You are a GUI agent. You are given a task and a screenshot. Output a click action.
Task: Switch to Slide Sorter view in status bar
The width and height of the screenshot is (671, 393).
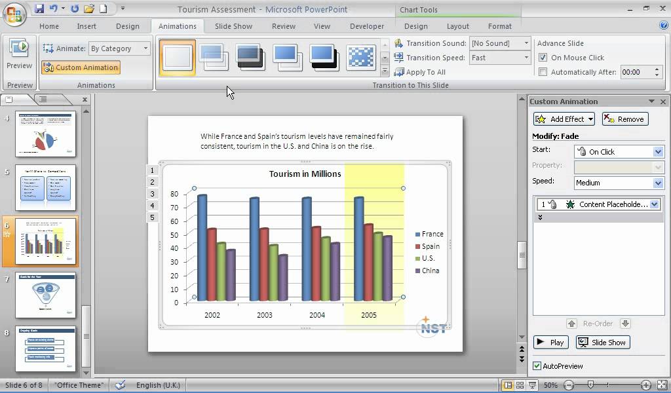click(520, 385)
